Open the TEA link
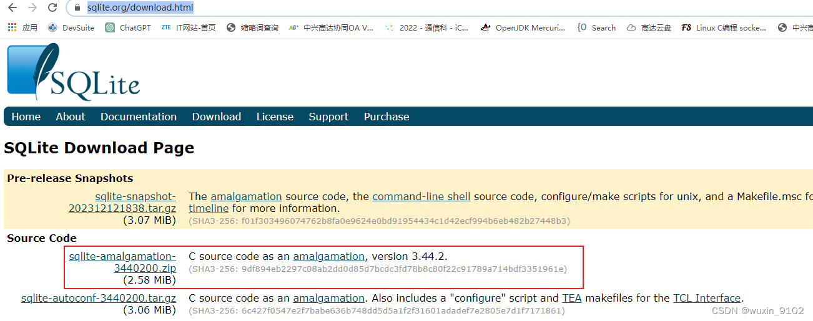The width and height of the screenshot is (813, 321). coord(572,298)
